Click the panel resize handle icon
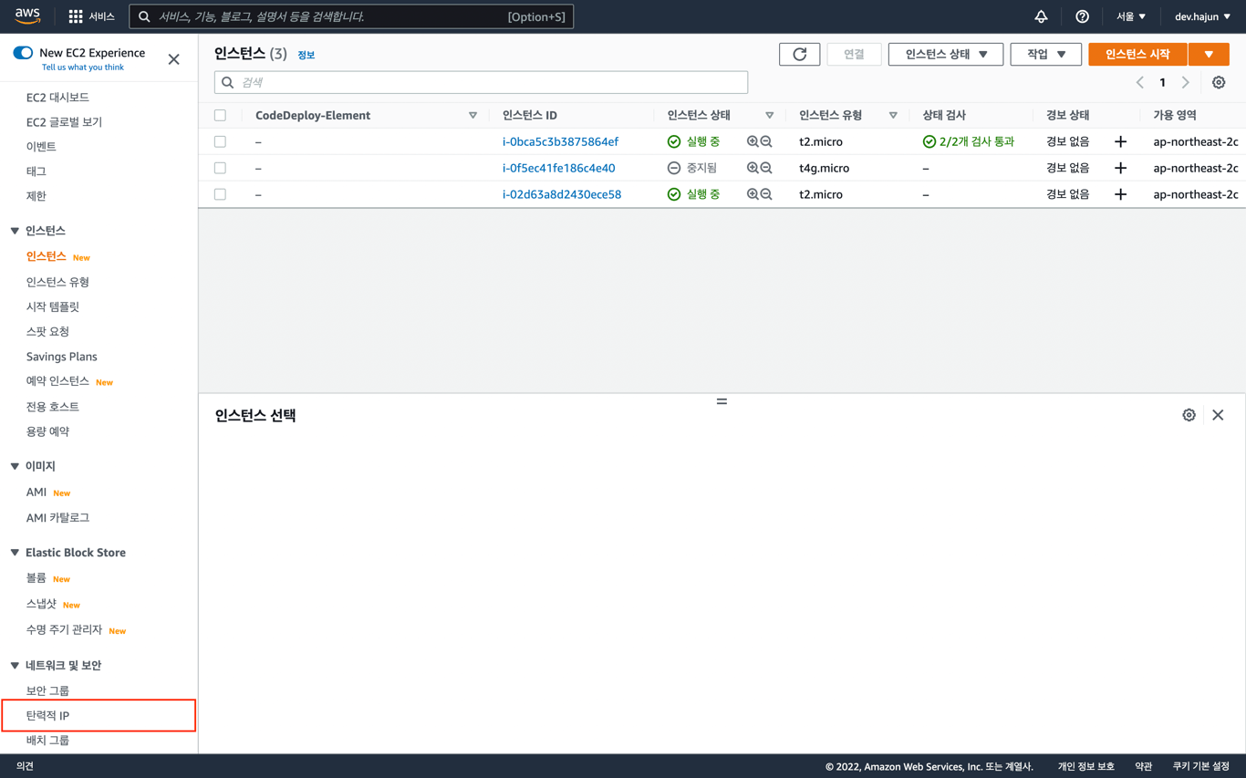 coord(722,401)
